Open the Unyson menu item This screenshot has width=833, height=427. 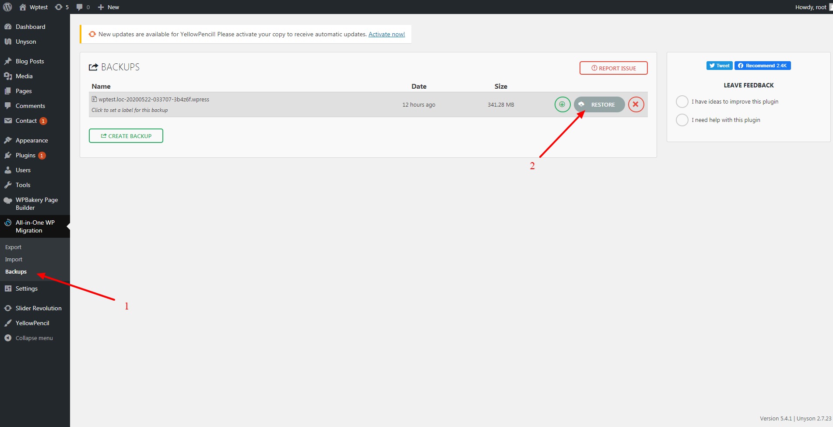[35, 42]
